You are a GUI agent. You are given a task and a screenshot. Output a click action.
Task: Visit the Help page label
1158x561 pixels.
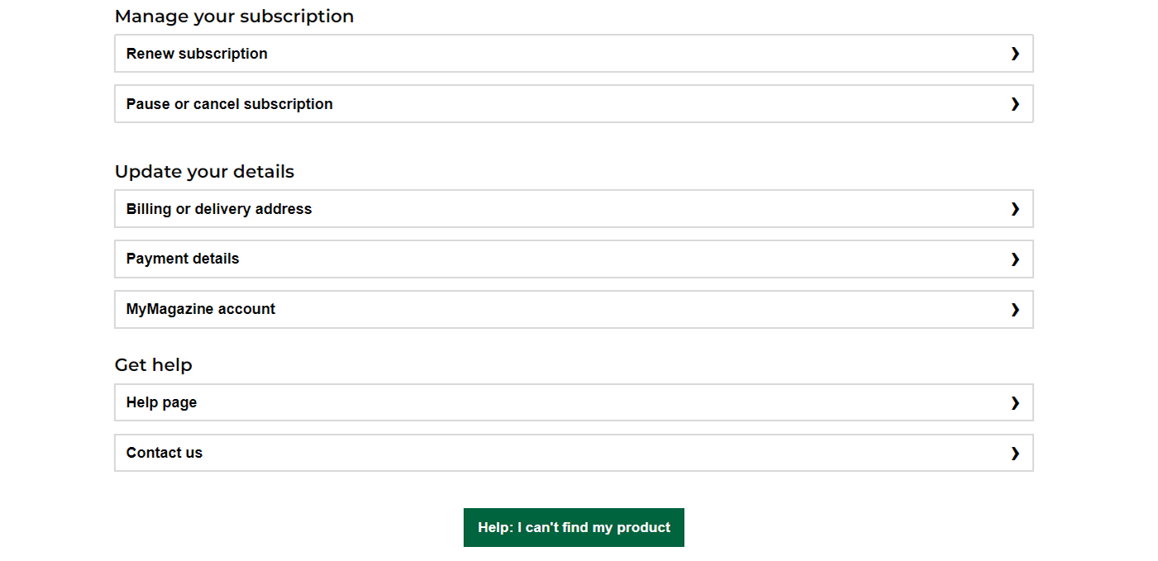161,402
